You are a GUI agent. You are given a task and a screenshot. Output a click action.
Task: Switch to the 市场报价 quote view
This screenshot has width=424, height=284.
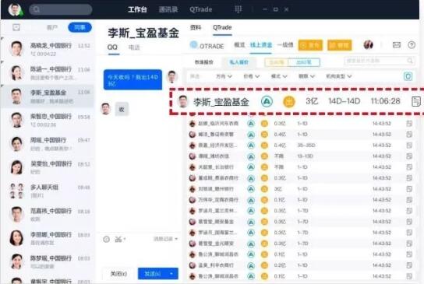click(204, 62)
